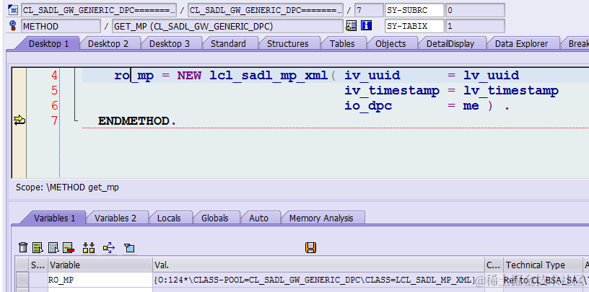Screen dimensions: 589x292
Task: Click line number 6 in the code gutter
Action: [x=54, y=105]
